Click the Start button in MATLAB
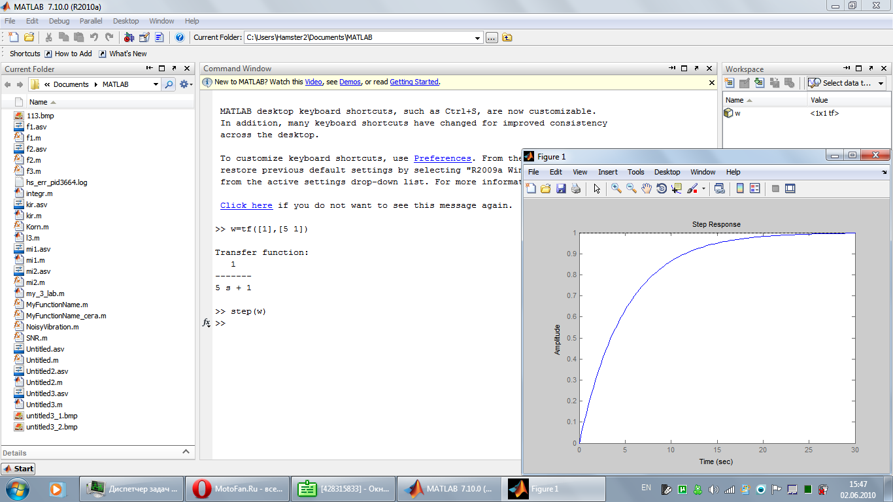The height and width of the screenshot is (502, 893). click(x=18, y=468)
